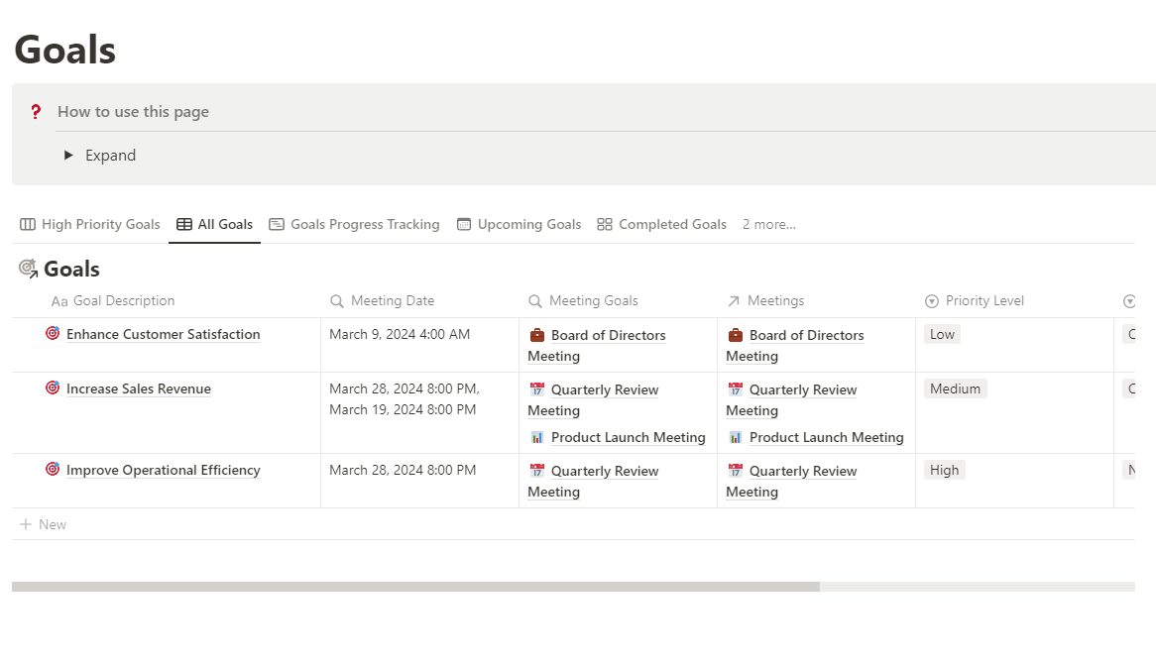Click target icon beside Increase Sales Revenue

53,388
